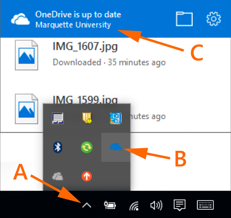
Task: Open the touch keyboard from taskbar
Action: (x=206, y=205)
